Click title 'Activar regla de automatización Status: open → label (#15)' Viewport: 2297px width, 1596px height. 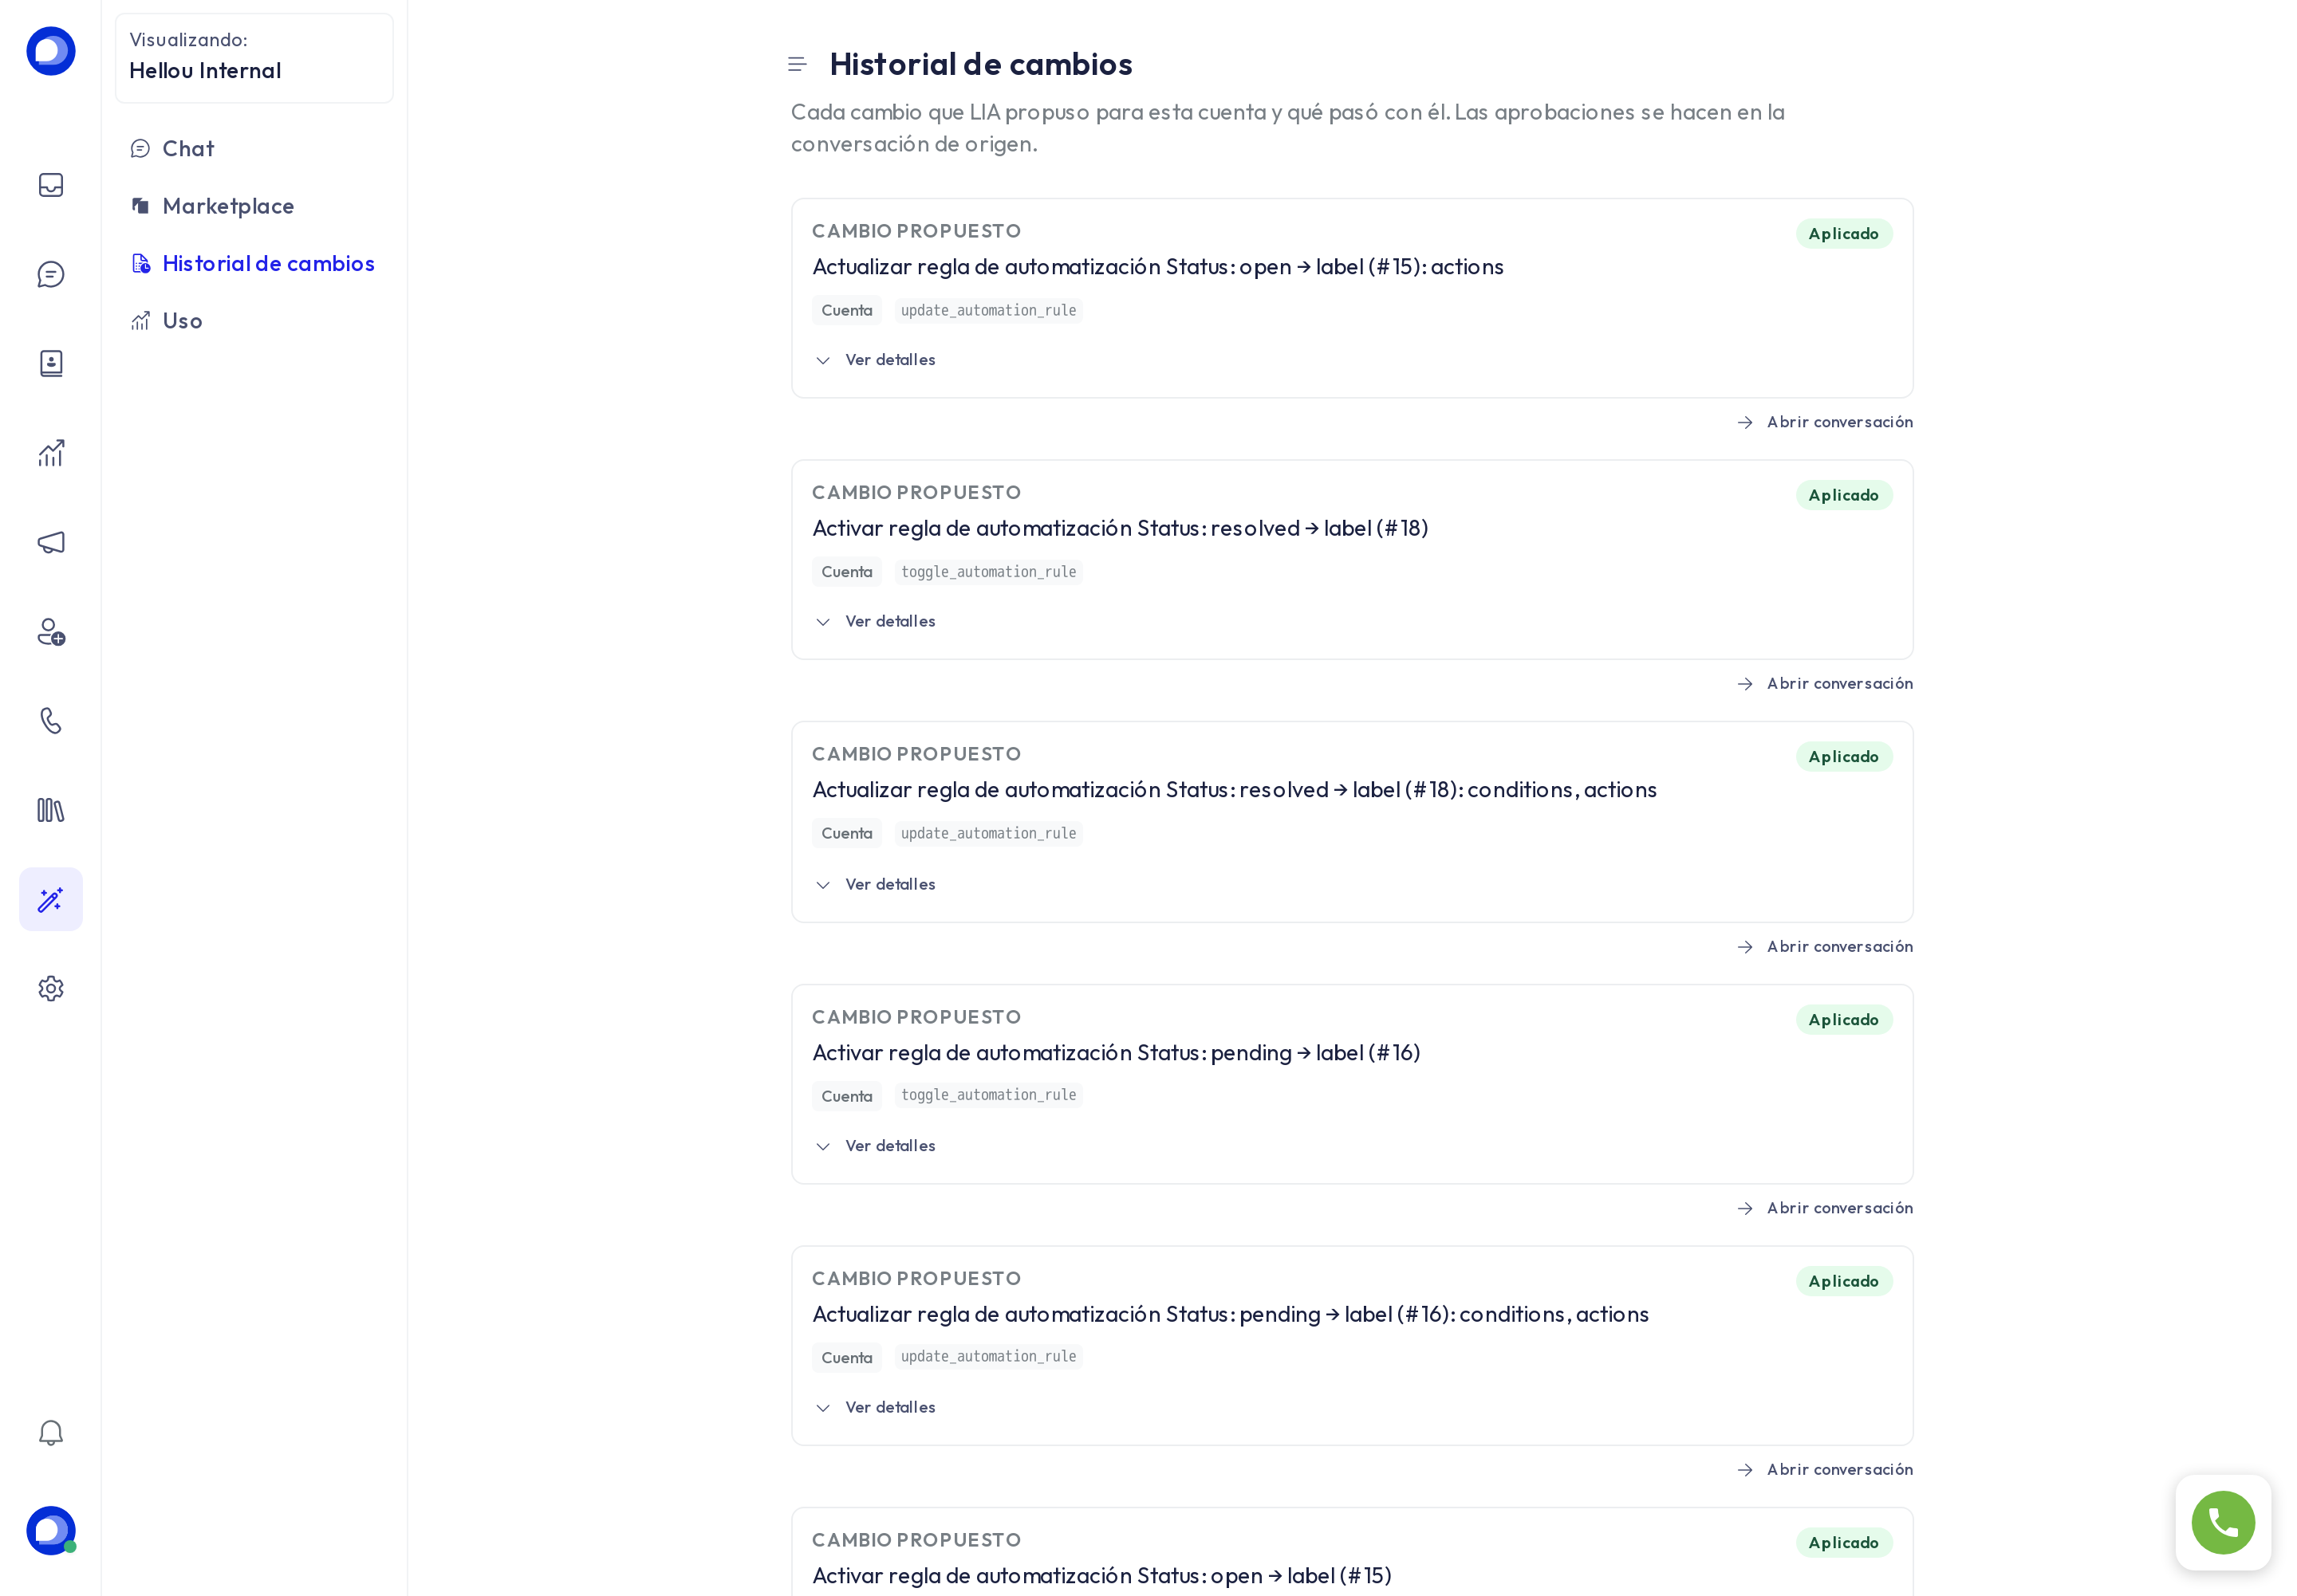point(1101,1576)
